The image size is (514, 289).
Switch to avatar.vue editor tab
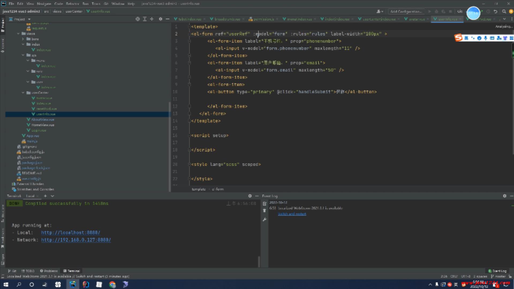[x=417, y=19]
